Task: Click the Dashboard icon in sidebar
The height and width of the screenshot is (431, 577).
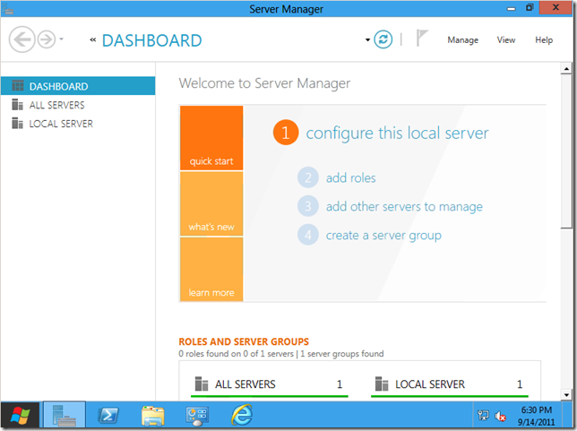Action: [18, 86]
